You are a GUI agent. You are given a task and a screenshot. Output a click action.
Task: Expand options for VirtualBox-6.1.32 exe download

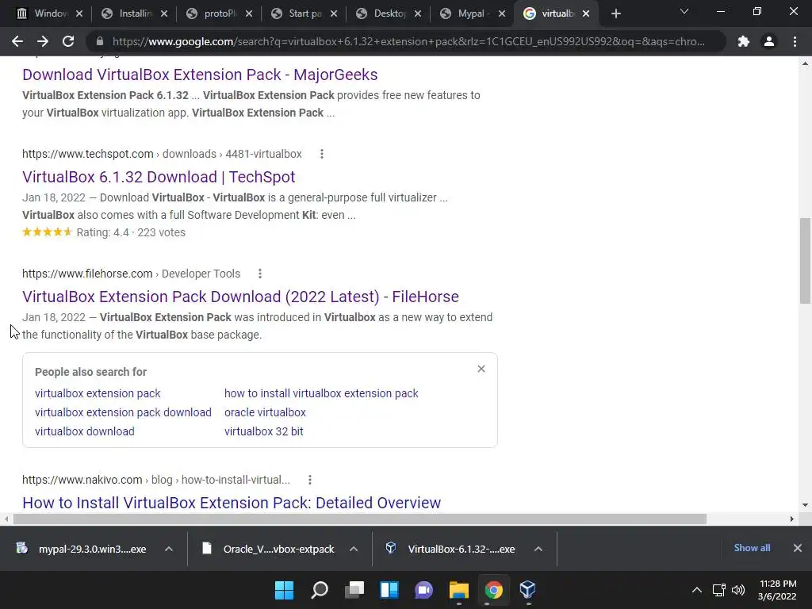(x=538, y=549)
